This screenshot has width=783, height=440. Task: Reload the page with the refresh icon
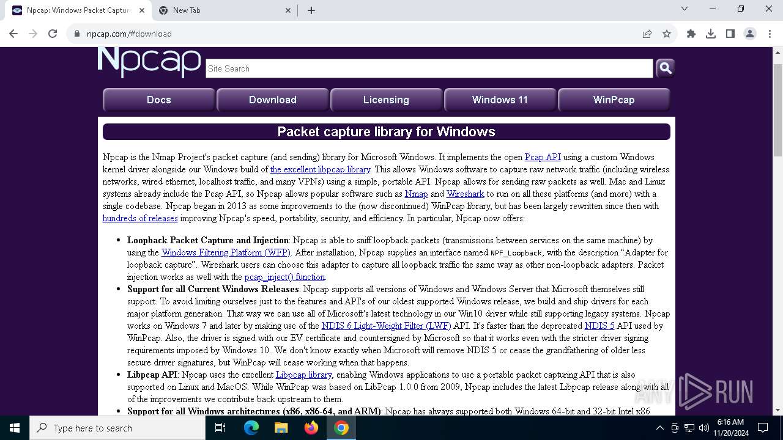[53, 34]
